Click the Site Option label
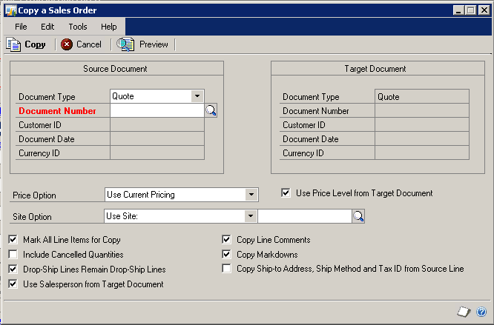Viewport: 494px width, 325px height. pyautogui.click(x=32, y=217)
